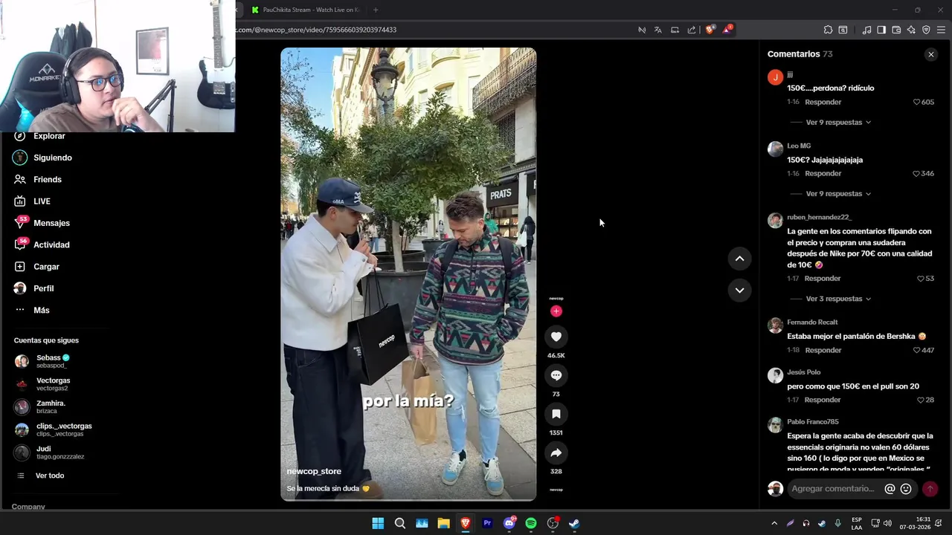Open followed account Zamhira.

click(51, 406)
